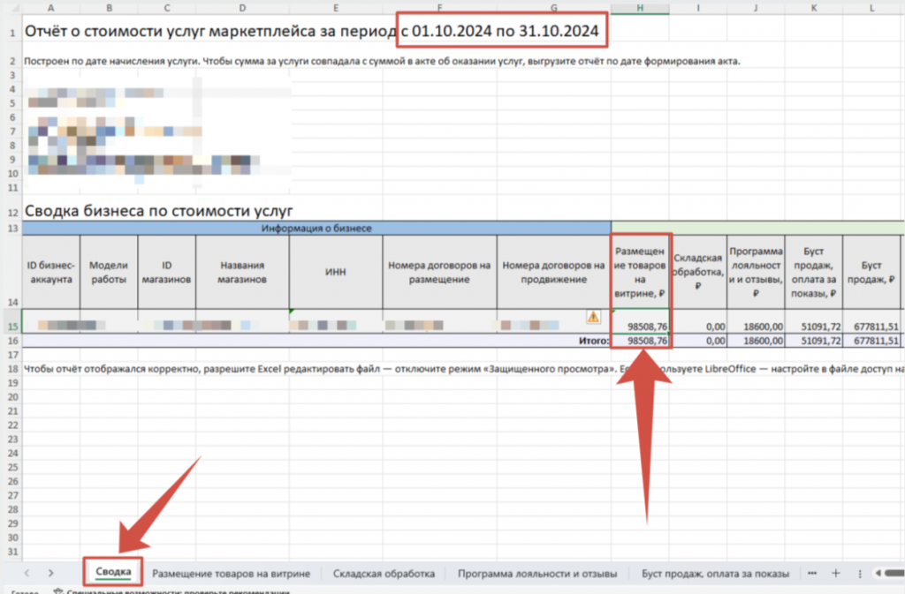Screen dimensions: 905x594
Task: Add a new sheet with the plus icon
Action: [x=835, y=573]
